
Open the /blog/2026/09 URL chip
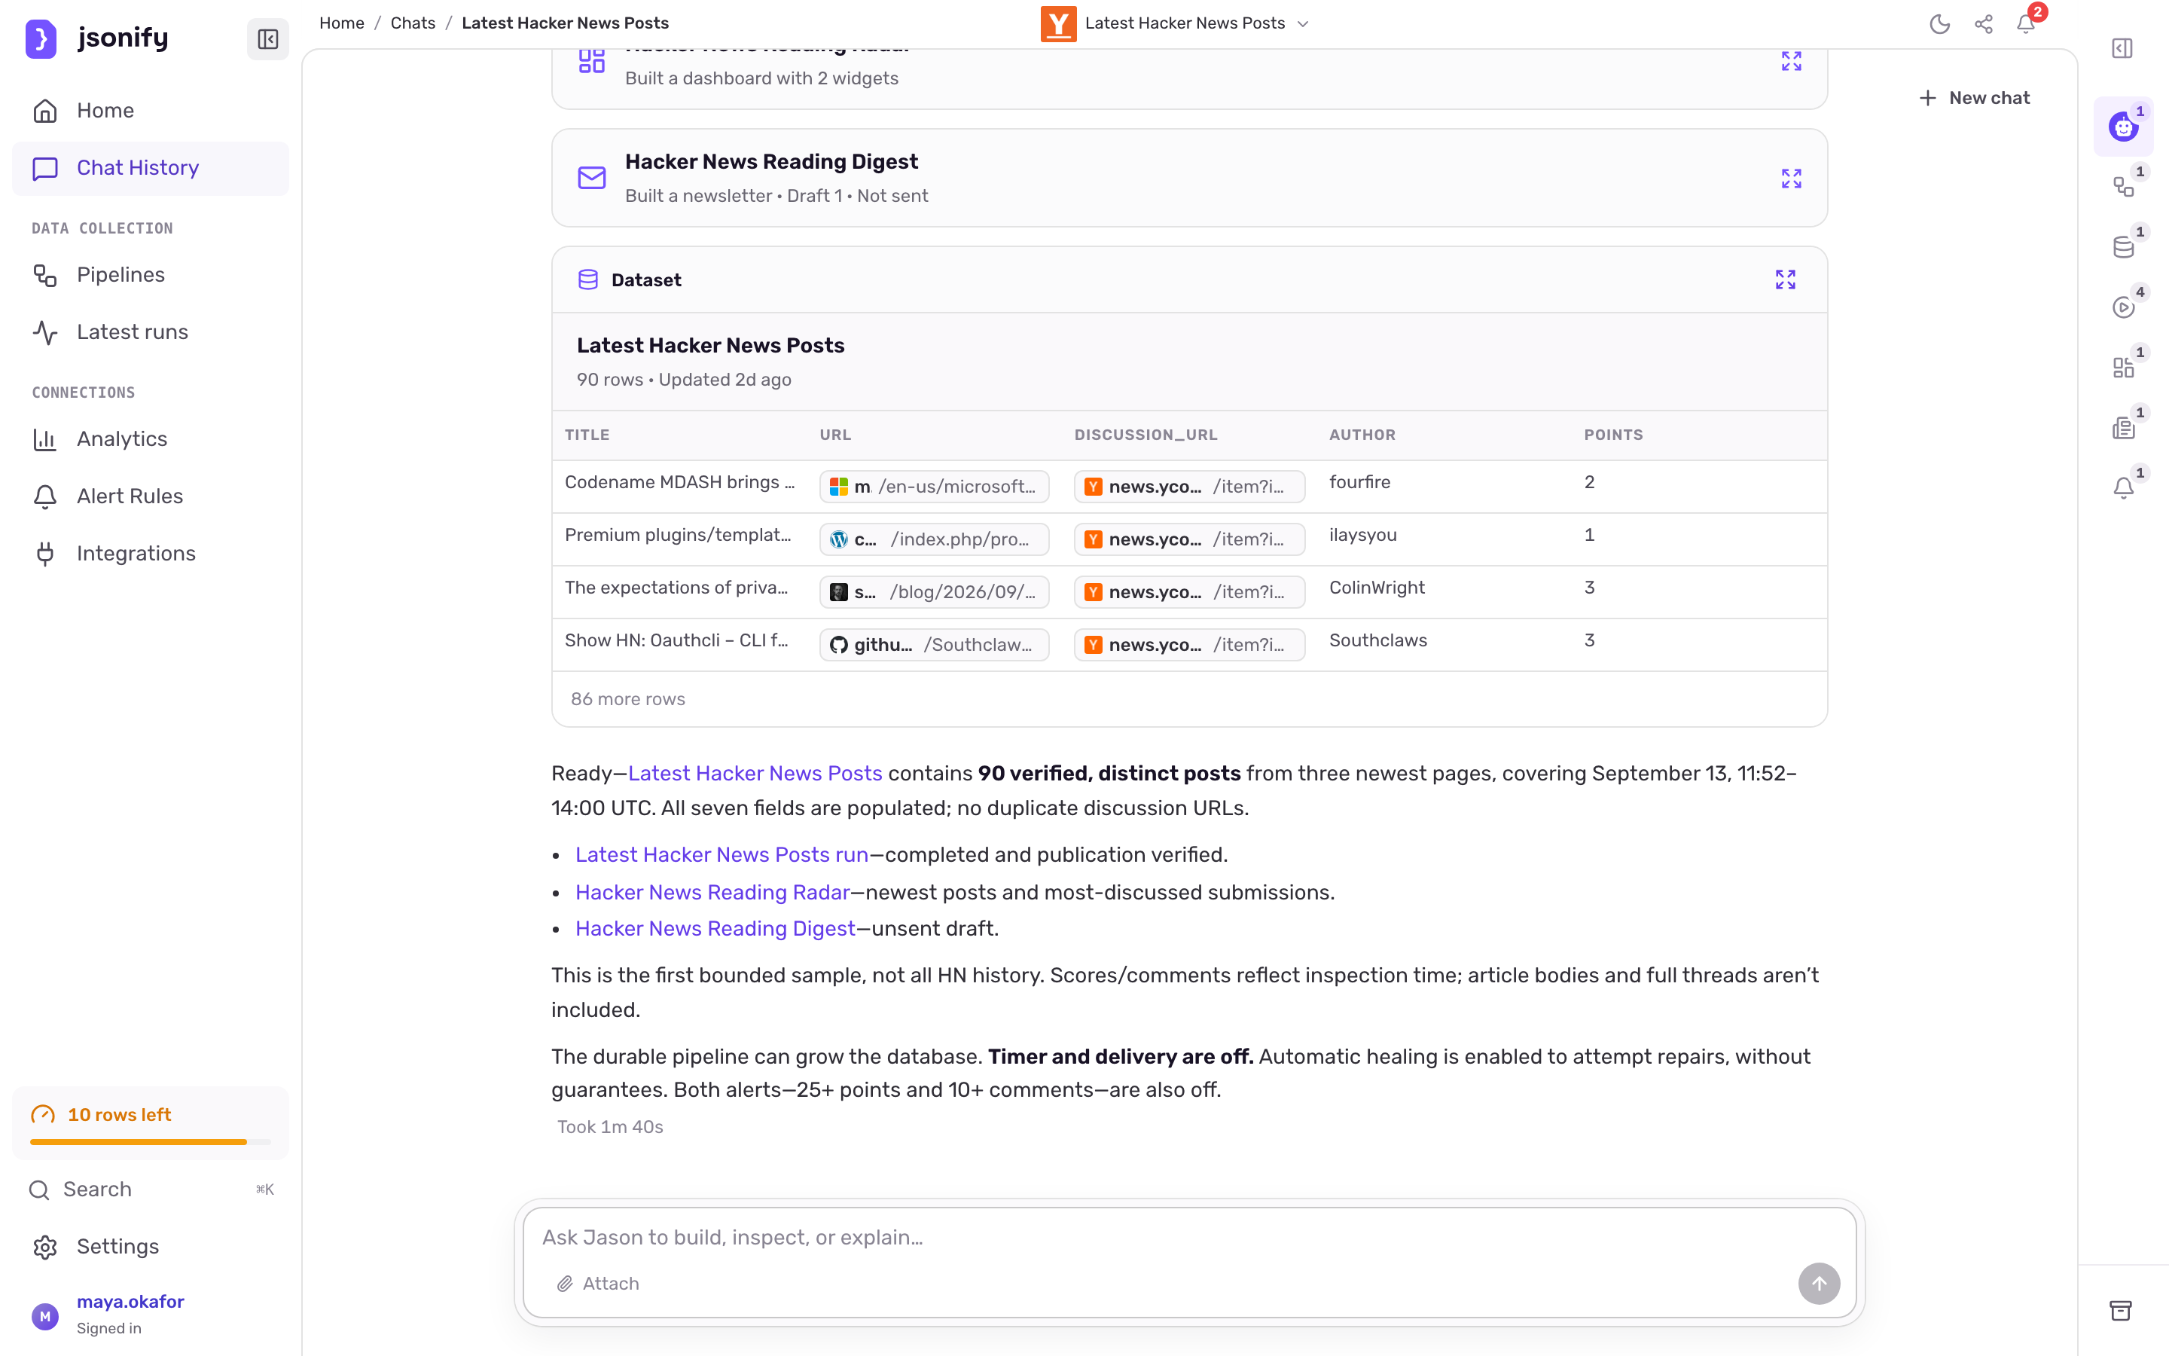pyautogui.click(x=934, y=592)
